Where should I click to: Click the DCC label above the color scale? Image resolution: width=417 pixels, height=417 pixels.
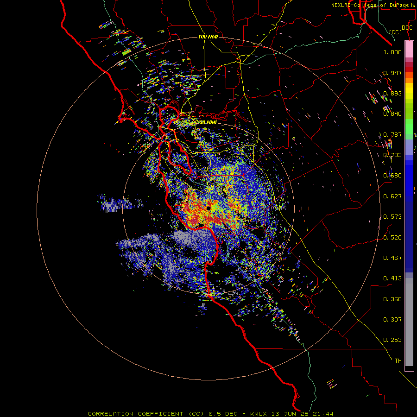(407, 28)
